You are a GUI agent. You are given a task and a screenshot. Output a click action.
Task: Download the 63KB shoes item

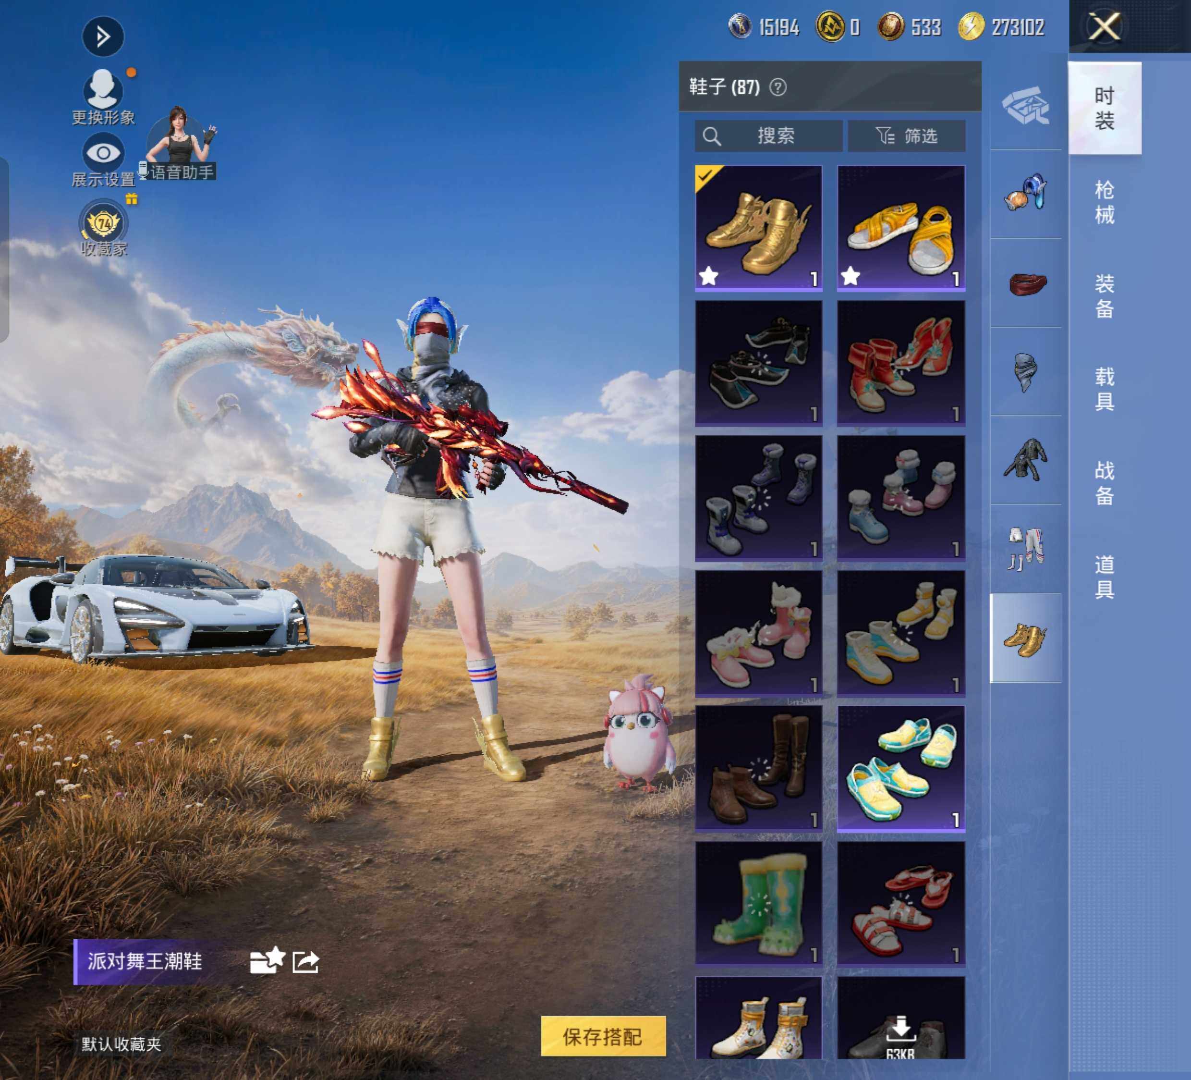901,1018
